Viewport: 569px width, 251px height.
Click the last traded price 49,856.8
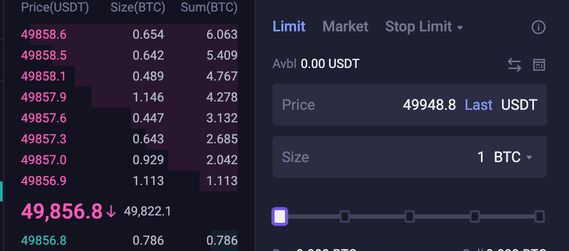[62, 212]
